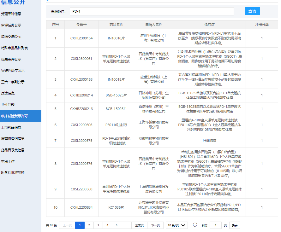Jump to the last page via 至末页
This screenshot has width=281, height=232.
point(140,225)
